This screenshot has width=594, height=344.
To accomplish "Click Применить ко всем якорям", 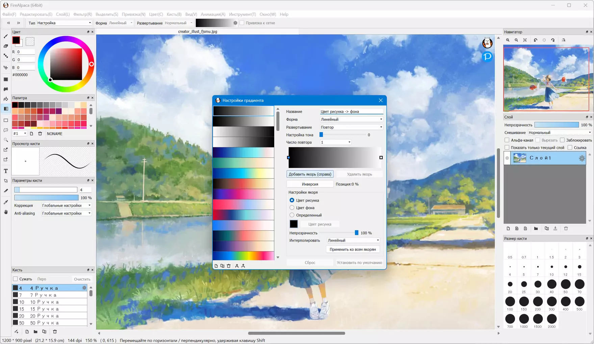I will [353, 249].
